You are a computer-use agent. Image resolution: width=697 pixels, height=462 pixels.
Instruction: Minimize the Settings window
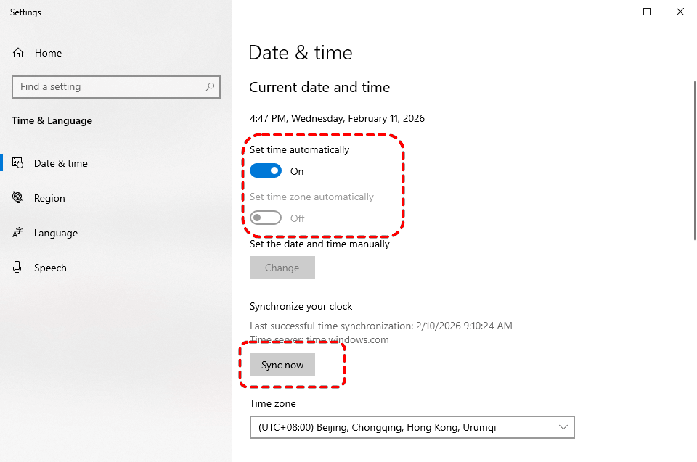click(x=614, y=12)
